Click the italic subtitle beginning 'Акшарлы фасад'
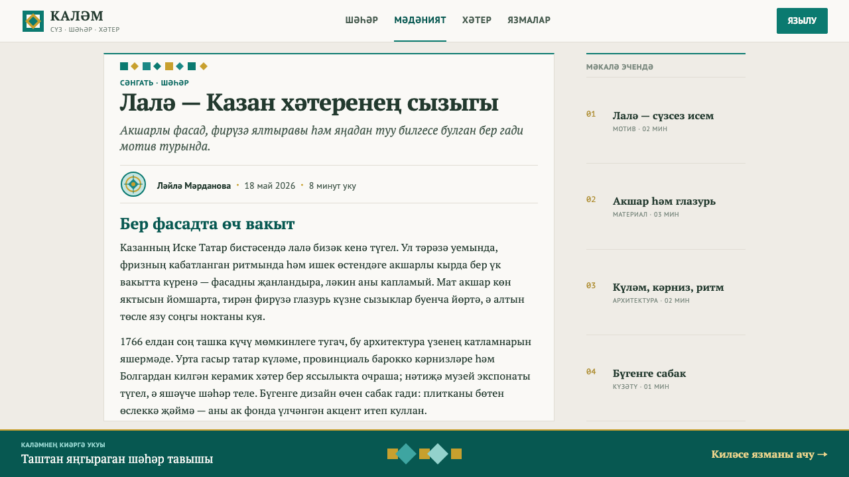This screenshot has height=477, width=849. tap(322, 138)
